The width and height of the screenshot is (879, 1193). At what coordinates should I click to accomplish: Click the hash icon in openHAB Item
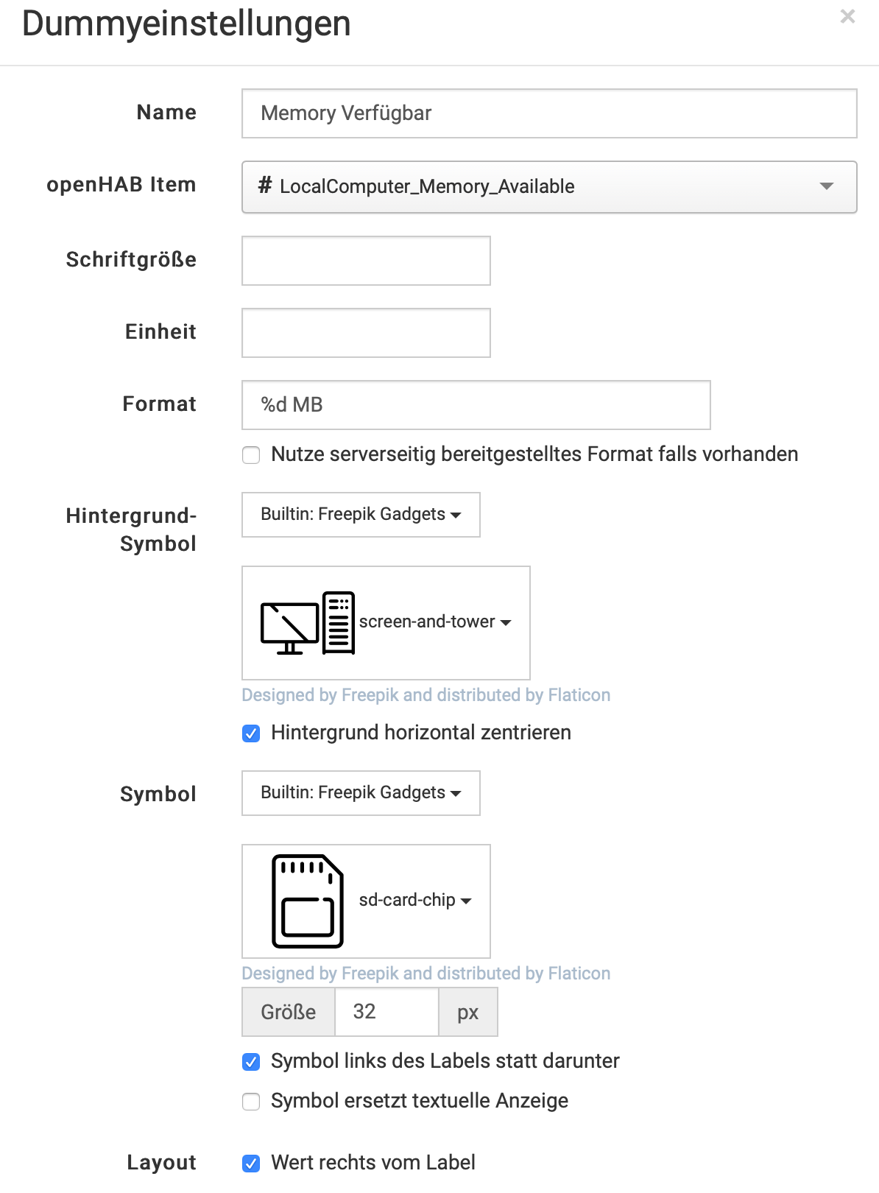pyautogui.click(x=265, y=186)
